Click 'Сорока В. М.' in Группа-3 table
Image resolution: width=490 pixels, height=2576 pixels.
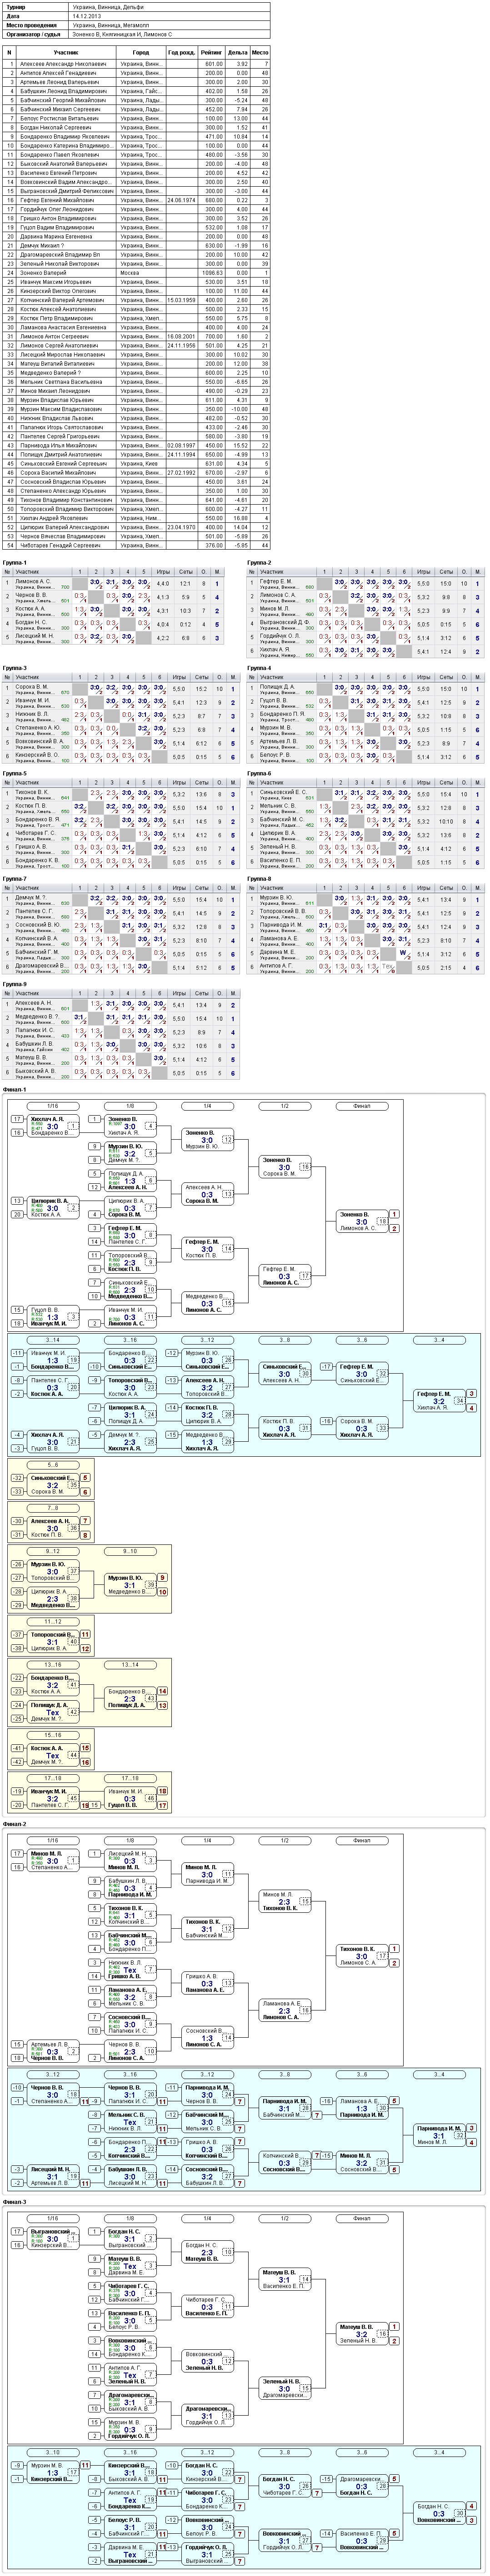(x=31, y=687)
